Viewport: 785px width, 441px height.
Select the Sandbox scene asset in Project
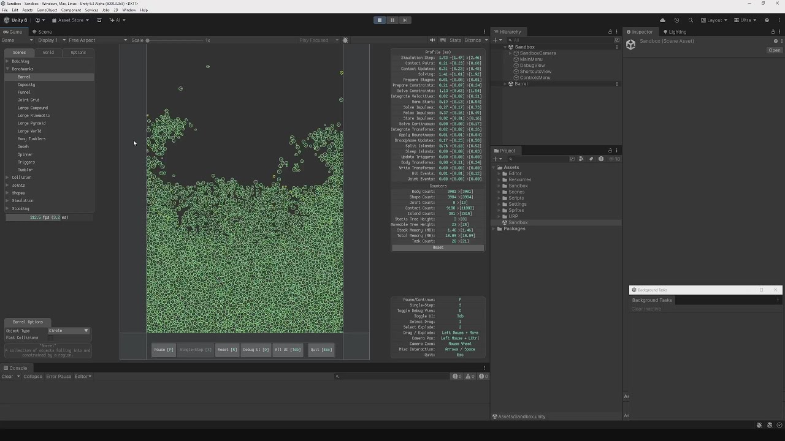coord(518,223)
